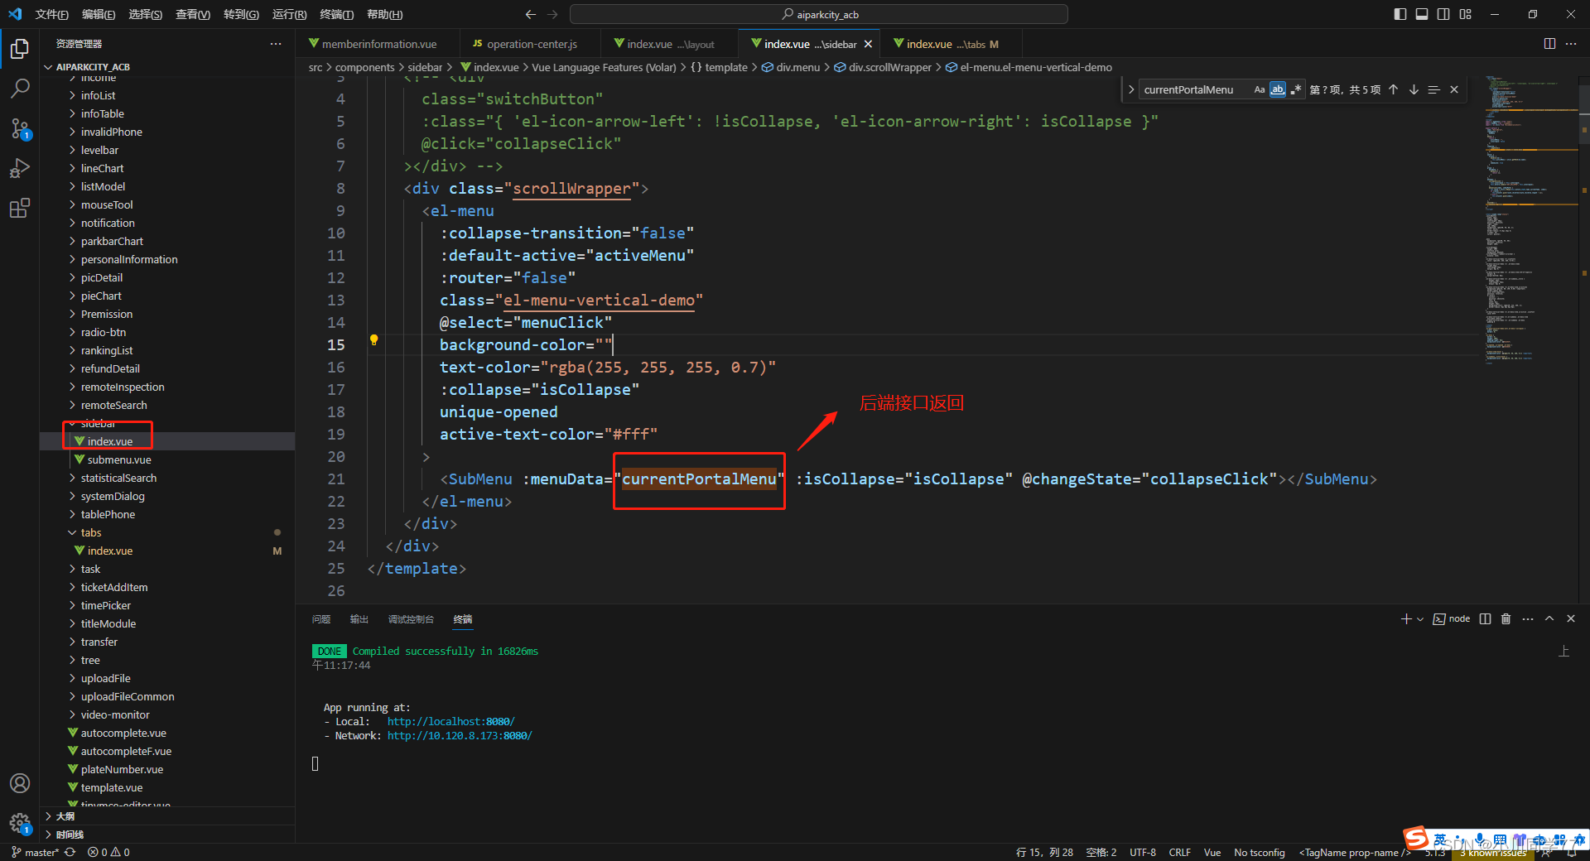Create a new terminal with the plus icon
The image size is (1590, 861).
point(1405,618)
